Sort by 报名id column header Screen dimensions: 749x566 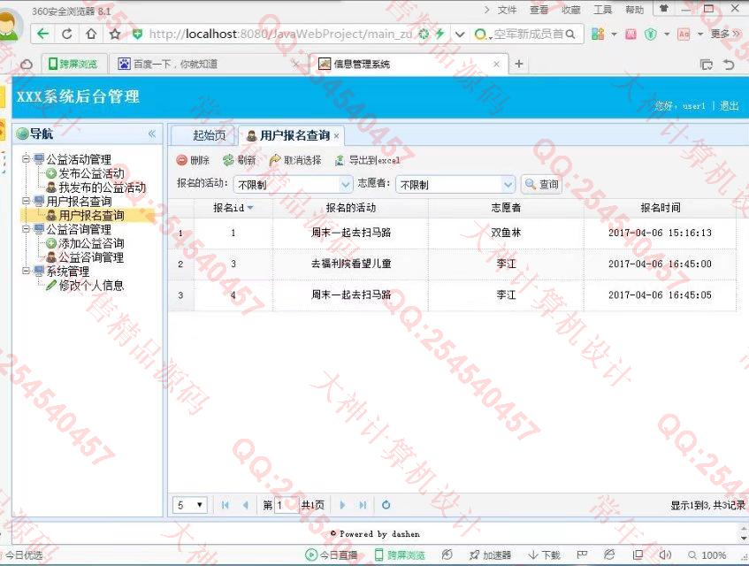point(233,208)
